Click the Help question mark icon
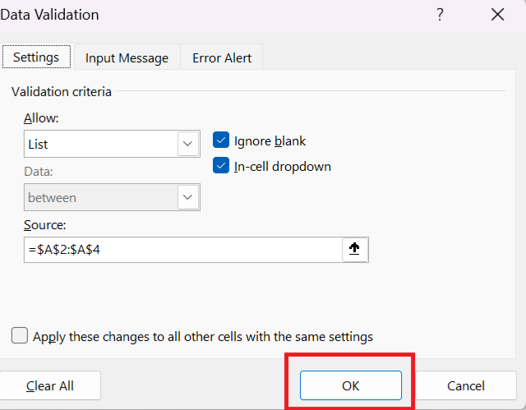This screenshot has width=526, height=410. tap(440, 14)
